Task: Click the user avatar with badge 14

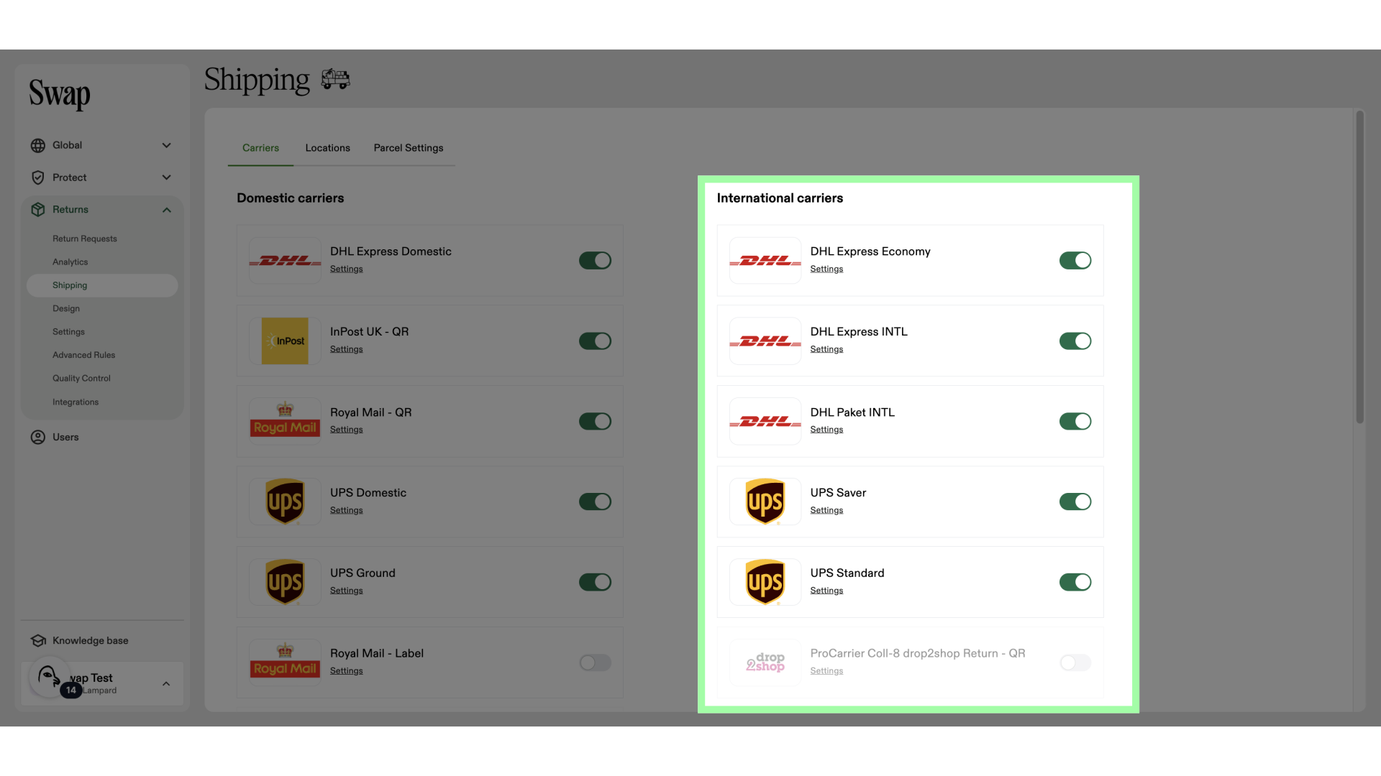Action: point(50,678)
